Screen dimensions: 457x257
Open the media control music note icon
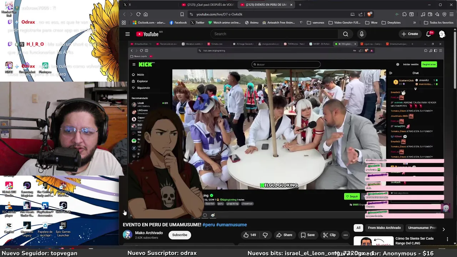coord(423,14)
